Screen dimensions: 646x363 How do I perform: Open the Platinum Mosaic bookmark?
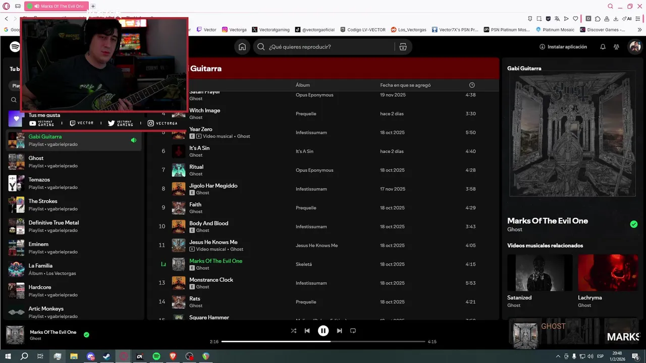coord(555,30)
